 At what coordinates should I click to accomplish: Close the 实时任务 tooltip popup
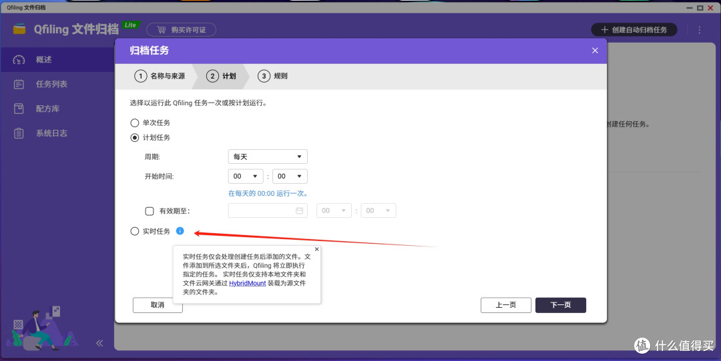tap(316, 249)
